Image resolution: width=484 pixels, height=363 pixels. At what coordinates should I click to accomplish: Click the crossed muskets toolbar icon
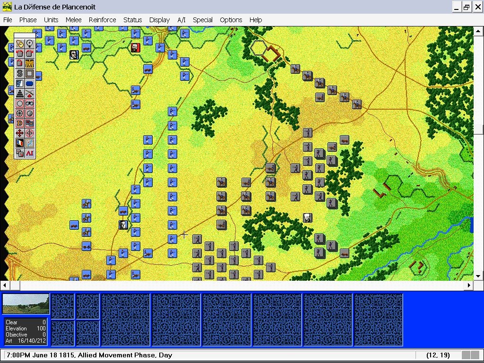point(30,93)
